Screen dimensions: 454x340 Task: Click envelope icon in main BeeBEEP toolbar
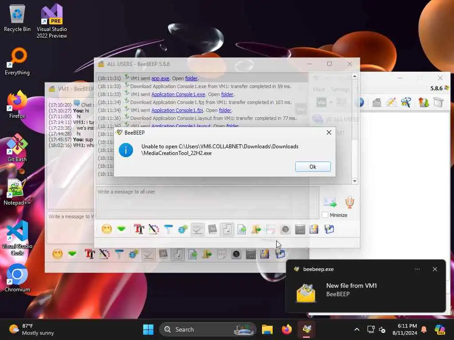(376, 102)
